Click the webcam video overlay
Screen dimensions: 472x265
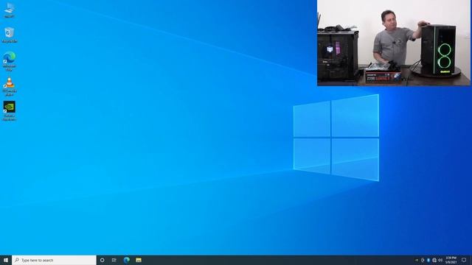tap(394, 43)
